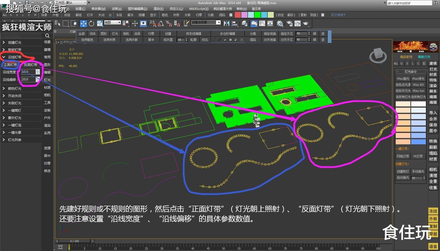Select the Select and Rotate tool
The image size is (440, 251).
[x=91, y=24]
